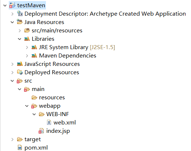Viewport: 191px width, 151px height.
Task: Click the src folder error icon
Action: click(20, 81)
